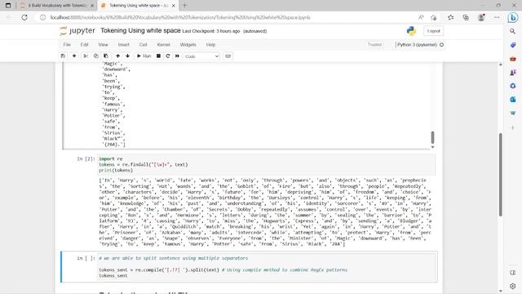This screenshot has height=294, width=522.
Task: Click the Logout button
Action: click(433, 31)
